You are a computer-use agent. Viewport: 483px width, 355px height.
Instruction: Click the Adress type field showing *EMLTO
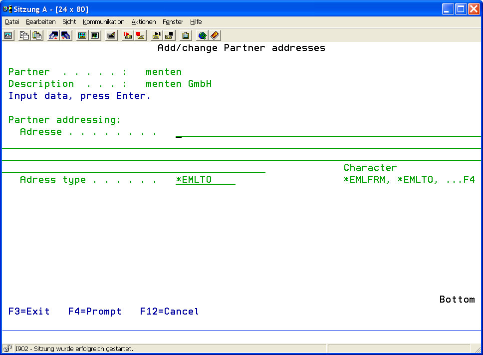point(205,180)
